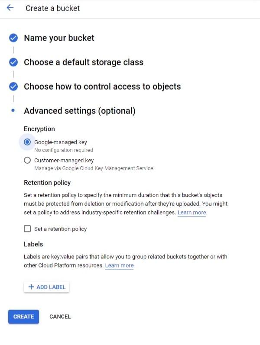
Task: Open Learn more link about labels
Action: coord(119,265)
